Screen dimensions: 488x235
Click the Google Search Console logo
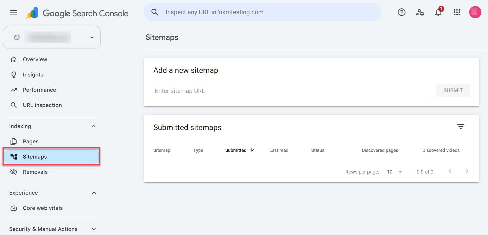pos(77,13)
